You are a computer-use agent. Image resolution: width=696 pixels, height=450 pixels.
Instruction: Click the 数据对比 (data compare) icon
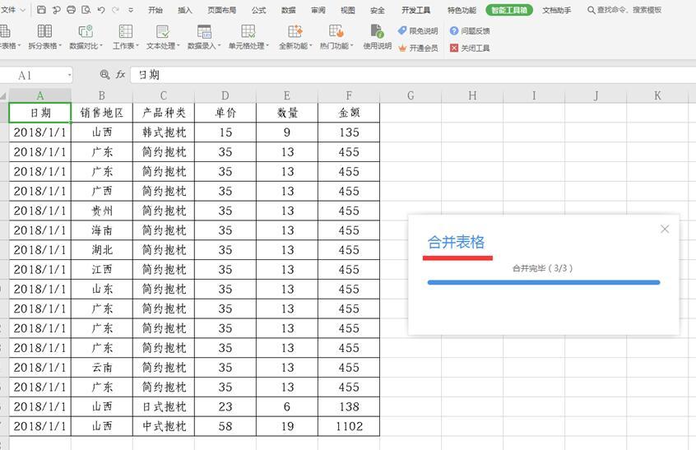(86, 32)
